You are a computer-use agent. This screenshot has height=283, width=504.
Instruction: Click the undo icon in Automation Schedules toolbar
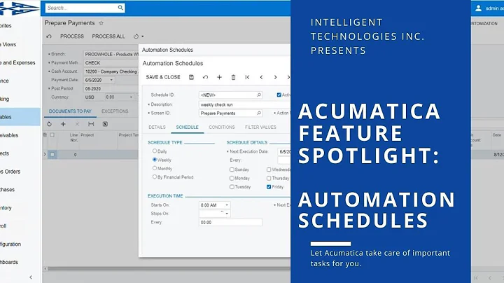point(205,77)
